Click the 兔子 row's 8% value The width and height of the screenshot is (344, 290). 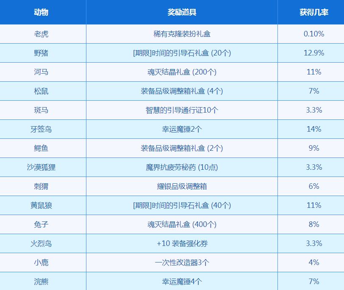313,224
